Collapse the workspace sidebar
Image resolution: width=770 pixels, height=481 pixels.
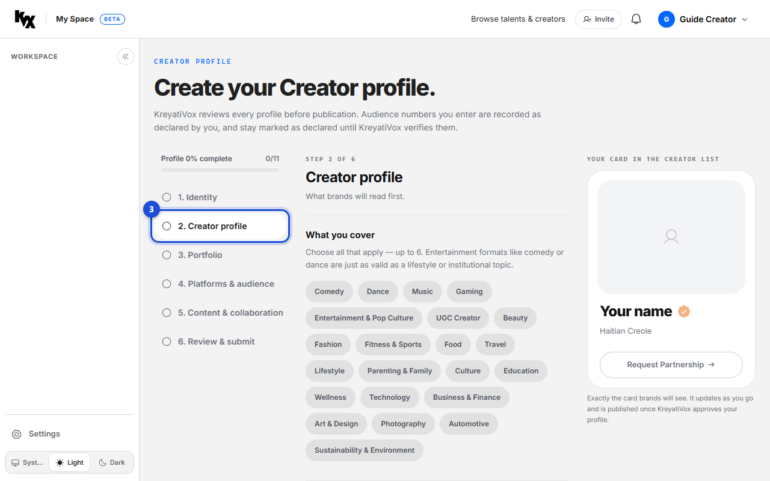pos(126,57)
